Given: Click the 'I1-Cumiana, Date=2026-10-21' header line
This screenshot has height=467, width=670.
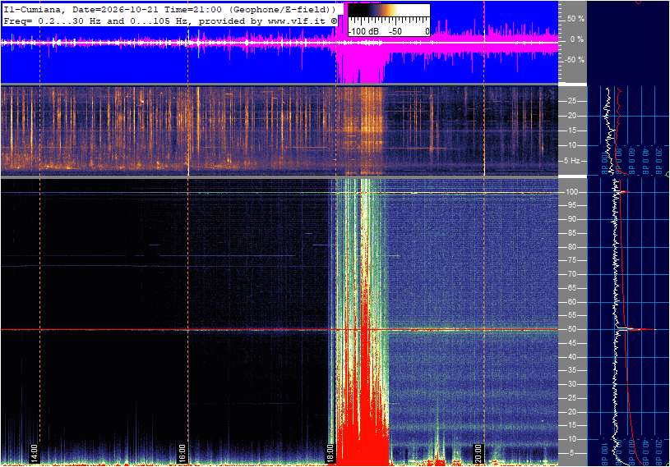Looking at the screenshot, I should 170,9.
